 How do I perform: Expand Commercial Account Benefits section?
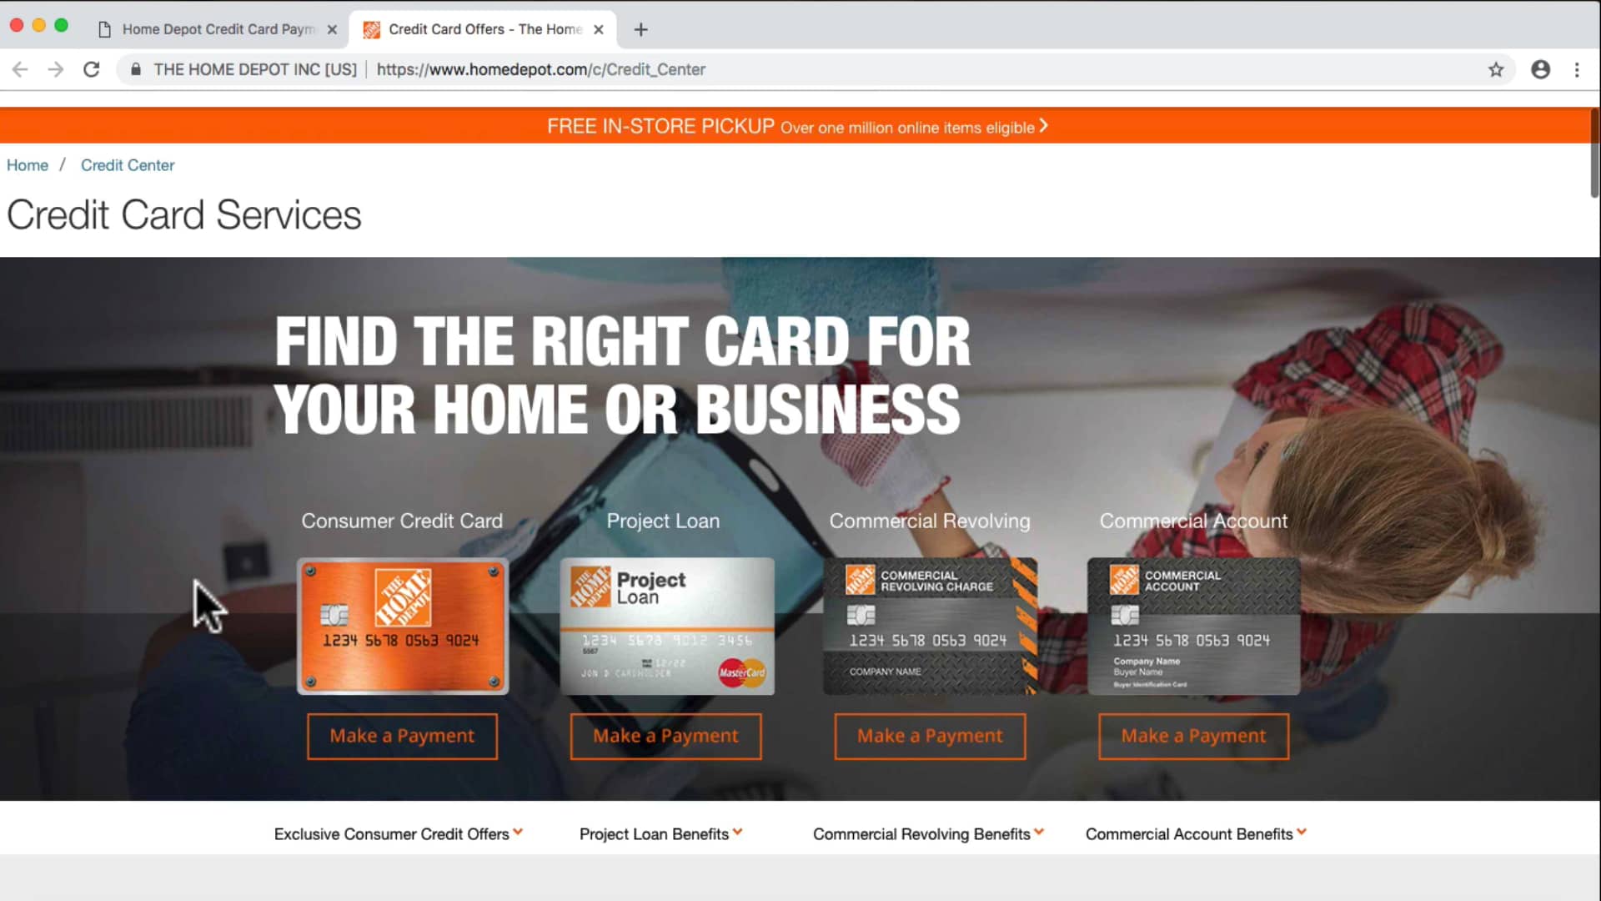pos(1194,833)
